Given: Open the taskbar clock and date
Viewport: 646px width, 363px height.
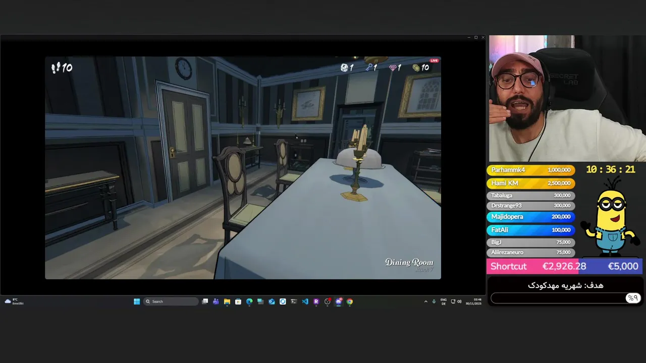Looking at the screenshot, I should pos(473,301).
